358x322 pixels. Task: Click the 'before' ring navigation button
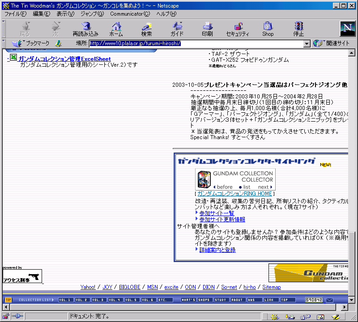pos(223,187)
